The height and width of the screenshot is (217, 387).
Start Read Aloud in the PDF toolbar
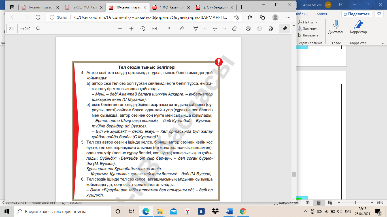182,29
